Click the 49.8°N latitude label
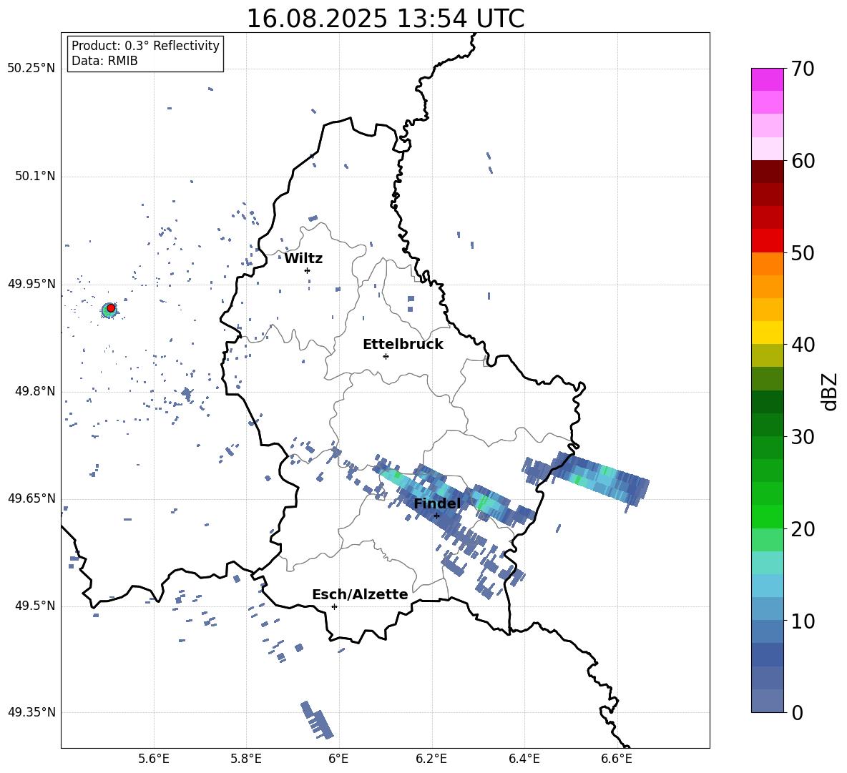The image size is (847, 773). (35, 391)
